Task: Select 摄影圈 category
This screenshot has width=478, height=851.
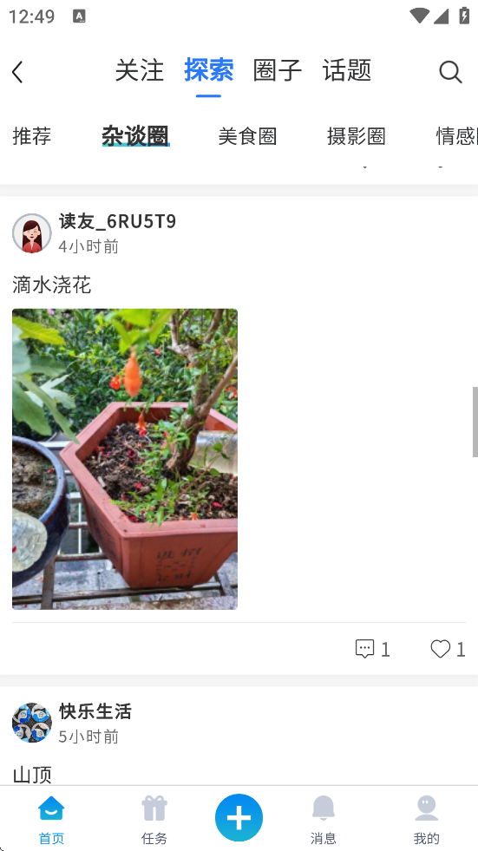Action: click(x=357, y=135)
